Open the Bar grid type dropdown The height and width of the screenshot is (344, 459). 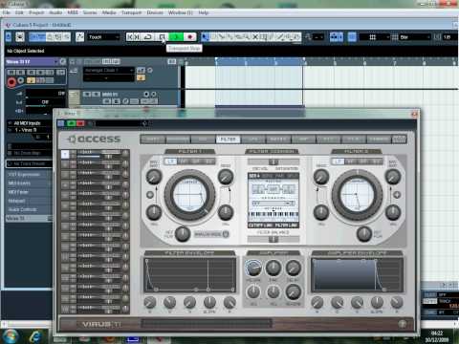[414, 37]
